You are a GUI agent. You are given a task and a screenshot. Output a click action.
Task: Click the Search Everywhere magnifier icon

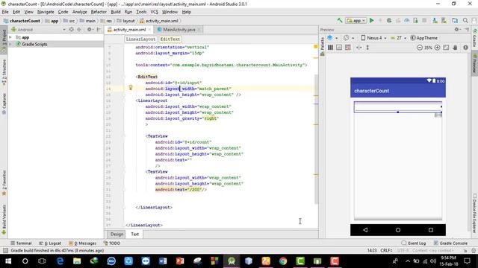tap(465, 20)
